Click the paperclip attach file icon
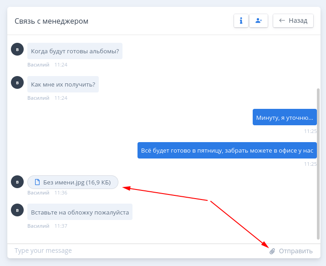Viewport: 326px width, 266px height. [x=272, y=251]
